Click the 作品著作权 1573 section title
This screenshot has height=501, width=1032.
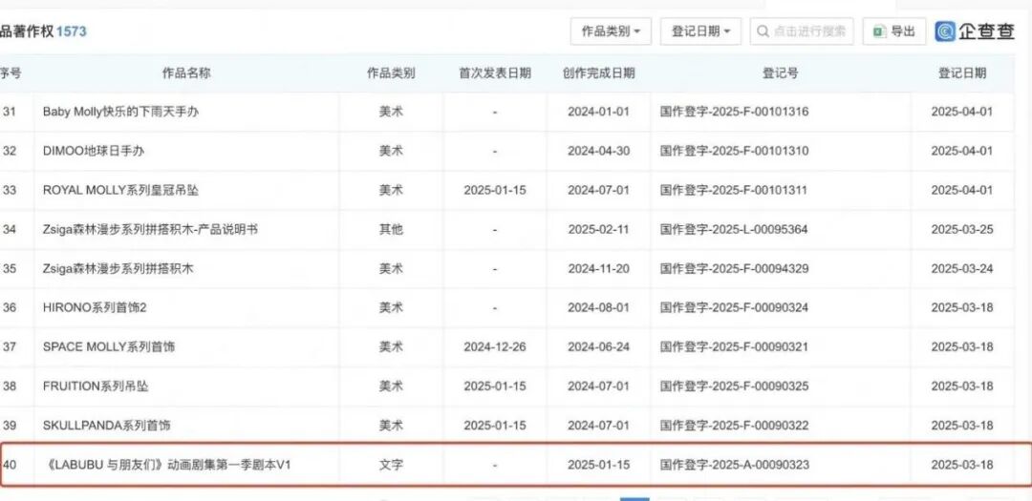[x=43, y=31]
